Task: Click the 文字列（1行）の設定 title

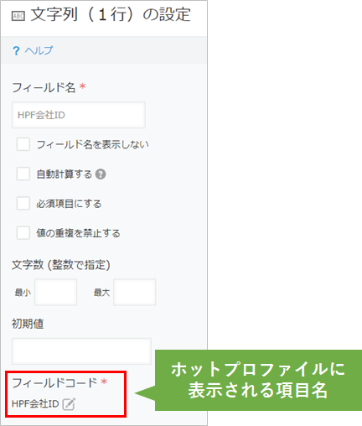Action: [111, 15]
